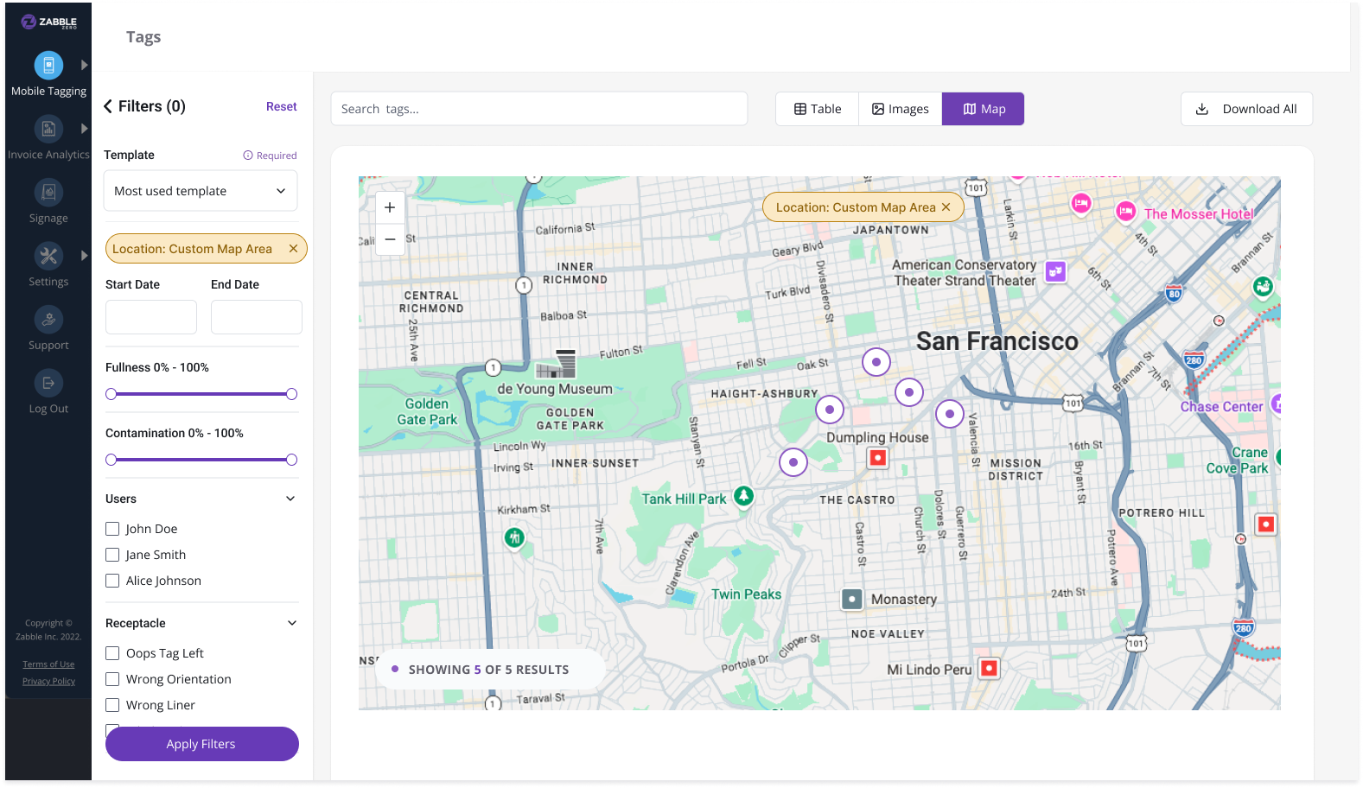
Task: Click the Fullness slider right handle
Action: click(x=291, y=394)
